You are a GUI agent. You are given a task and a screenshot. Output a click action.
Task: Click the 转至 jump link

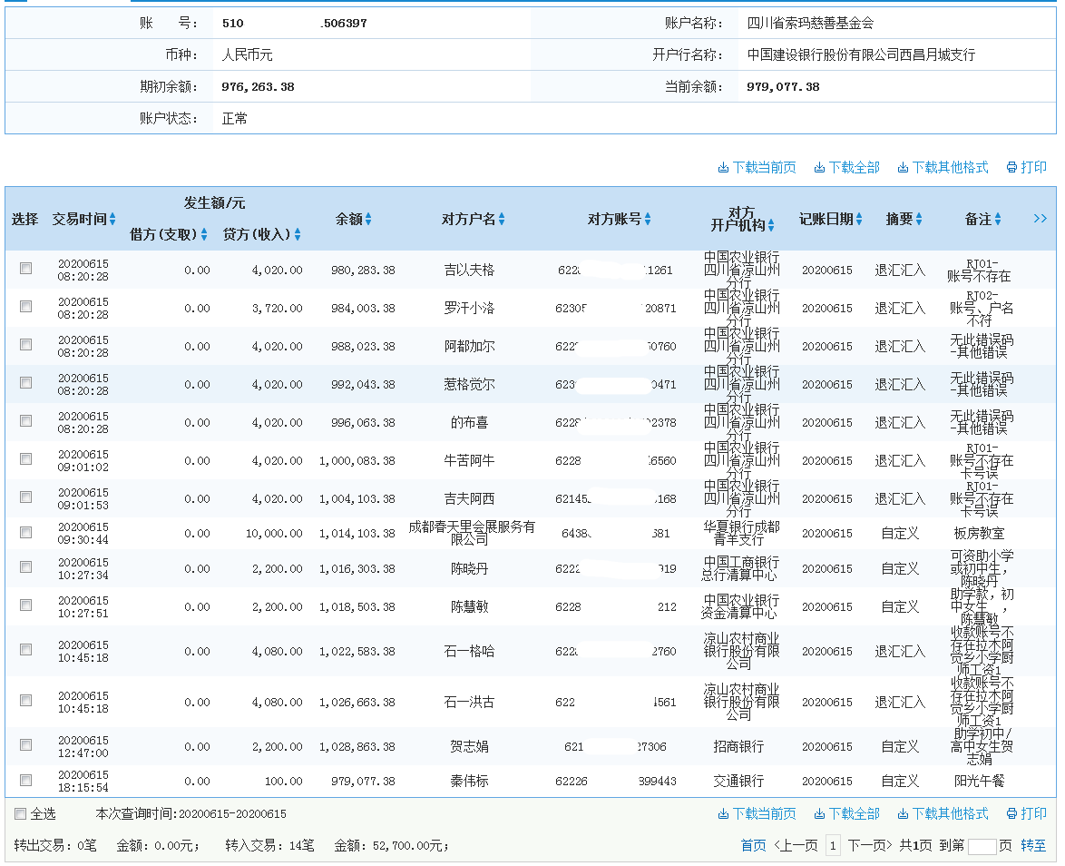pos(1033,846)
